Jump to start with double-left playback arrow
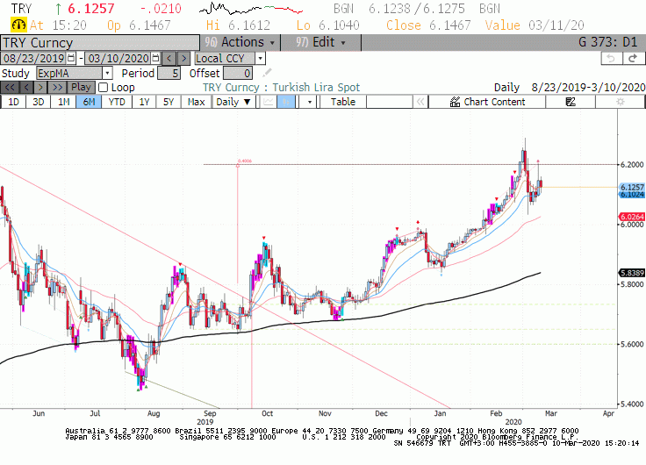Screen dimensions: 646x465 (x=10, y=88)
